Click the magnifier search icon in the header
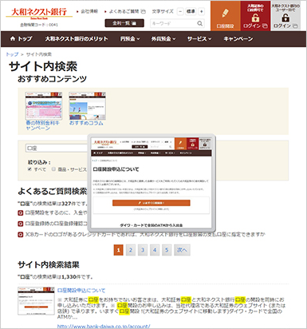 coord(200,23)
